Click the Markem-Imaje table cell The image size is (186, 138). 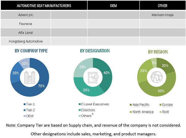(x=163, y=15)
